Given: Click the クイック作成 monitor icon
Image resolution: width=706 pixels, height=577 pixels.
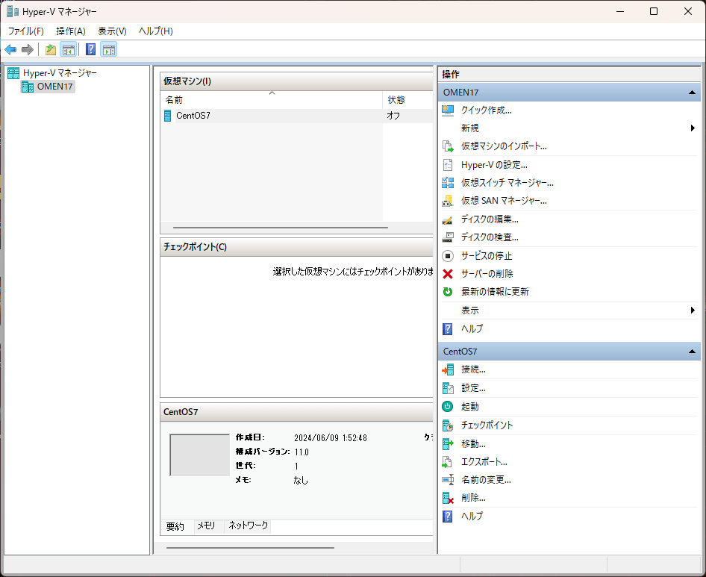Looking at the screenshot, I should pyautogui.click(x=448, y=110).
